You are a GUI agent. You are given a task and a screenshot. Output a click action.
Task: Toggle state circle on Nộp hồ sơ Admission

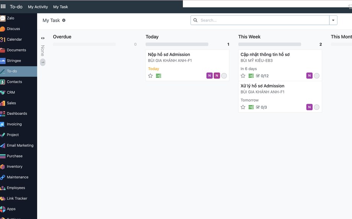pos(224,76)
